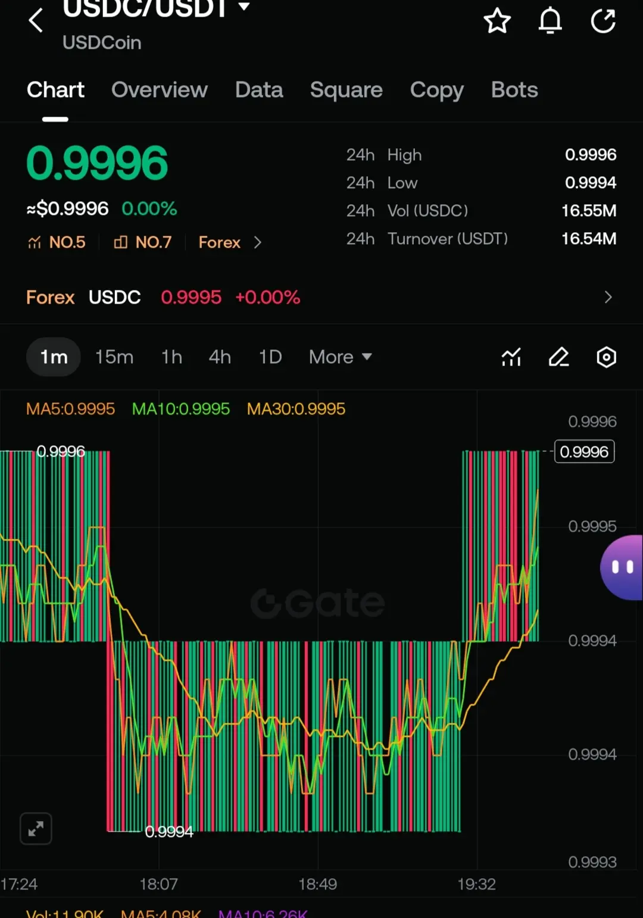Viewport: 643px width, 918px height.
Task: Expand the Forex USDC row arrow
Action: (x=608, y=297)
